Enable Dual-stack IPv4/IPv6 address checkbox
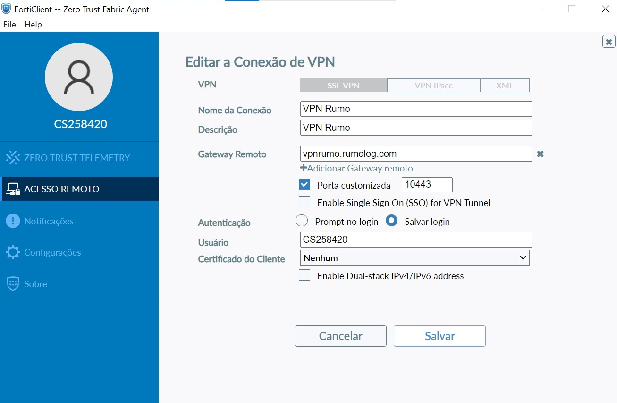Image resolution: width=617 pixels, height=403 pixels. (304, 275)
